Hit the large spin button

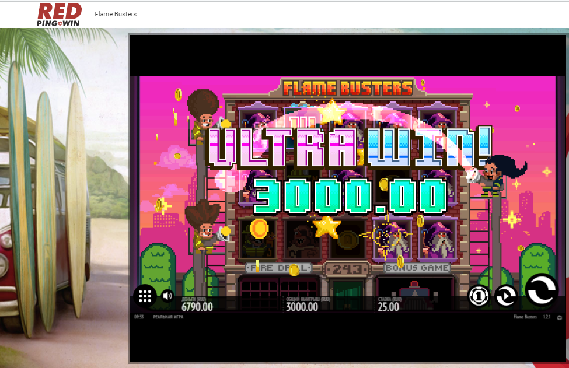pos(541,289)
